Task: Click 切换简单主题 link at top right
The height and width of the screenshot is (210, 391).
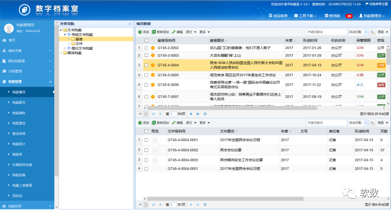Action: click(x=376, y=4)
